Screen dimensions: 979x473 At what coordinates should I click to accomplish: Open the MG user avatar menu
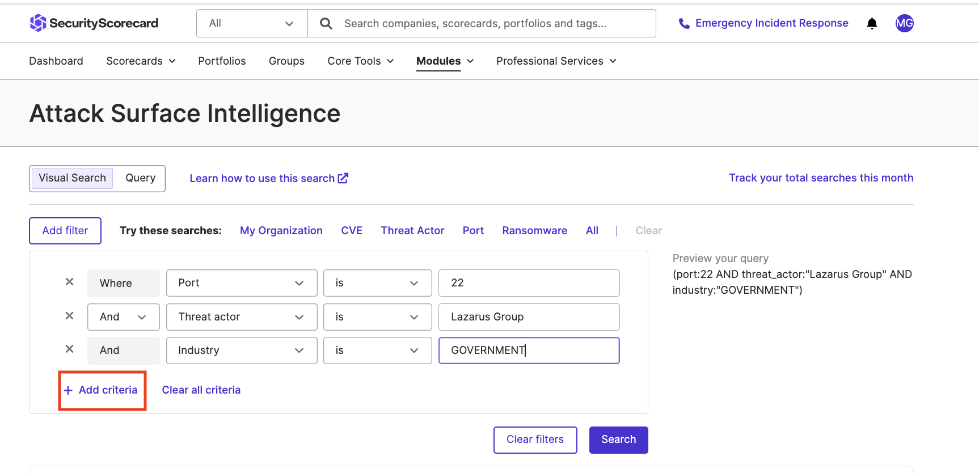(904, 23)
